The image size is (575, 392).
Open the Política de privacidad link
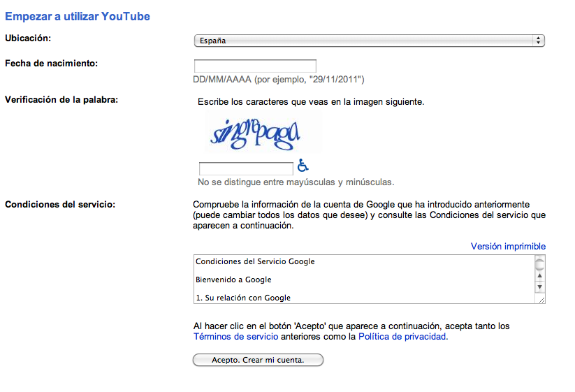click(x=402, y=337)
